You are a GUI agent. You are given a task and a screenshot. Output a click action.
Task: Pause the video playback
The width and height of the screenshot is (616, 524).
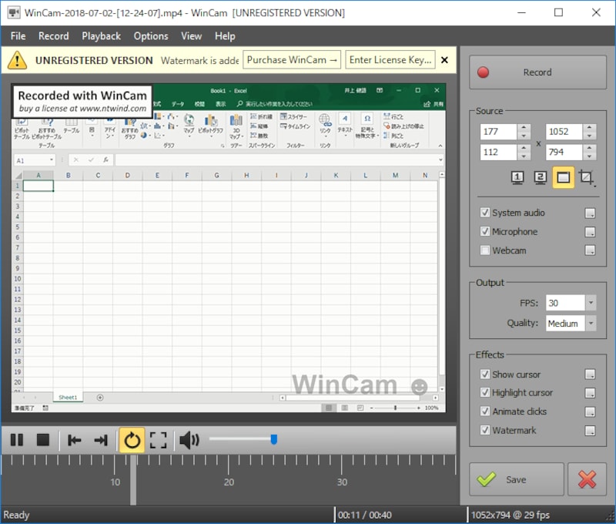pyautogui.click(x=16, y=440)
